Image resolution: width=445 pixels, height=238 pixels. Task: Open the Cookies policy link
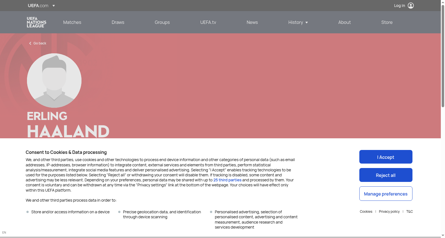[366, 212]
